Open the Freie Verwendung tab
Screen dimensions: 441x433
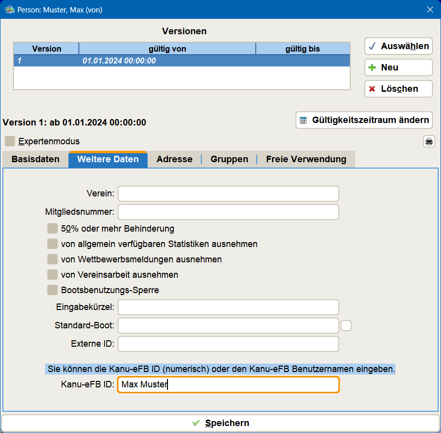[306, 160]
